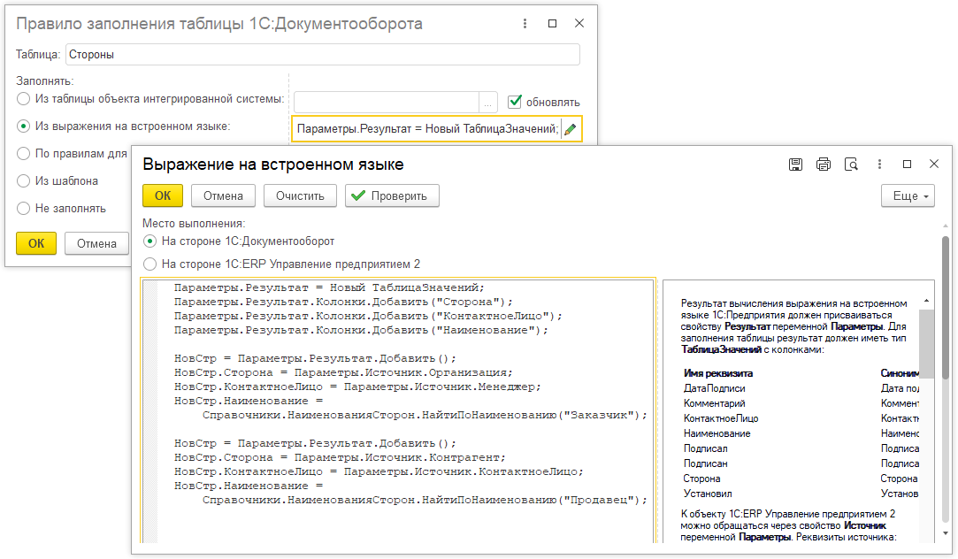The width and height of the screenshot is (958, 559).
Task: Select 'Из шаблона' radio option
Action: [23, 180]
